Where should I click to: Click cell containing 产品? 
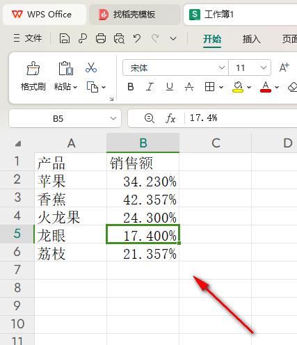71,162
